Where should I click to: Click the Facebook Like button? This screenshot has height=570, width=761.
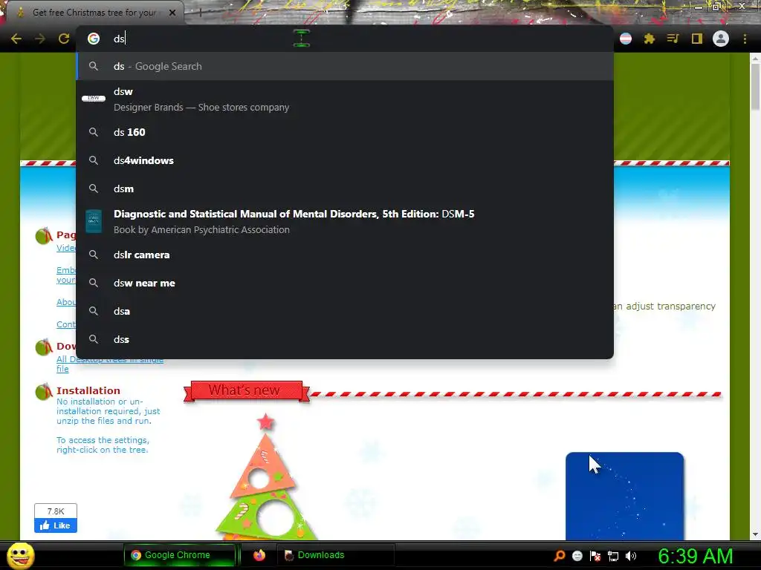pos(56,525)
